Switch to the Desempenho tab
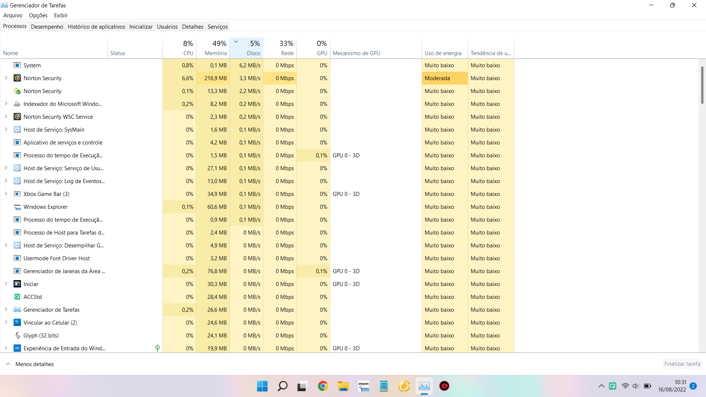This screenshot has width=706, height=397. [x=47, y=26]
